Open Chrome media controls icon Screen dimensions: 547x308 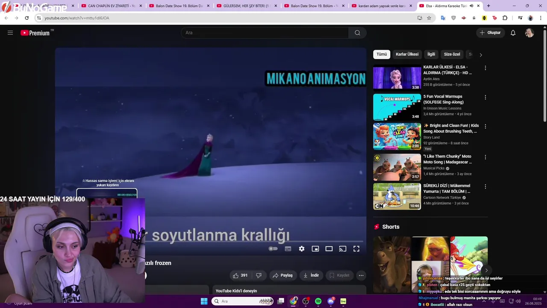point(520,18)
